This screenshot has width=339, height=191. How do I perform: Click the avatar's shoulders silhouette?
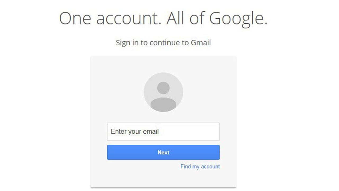[163, 104]
